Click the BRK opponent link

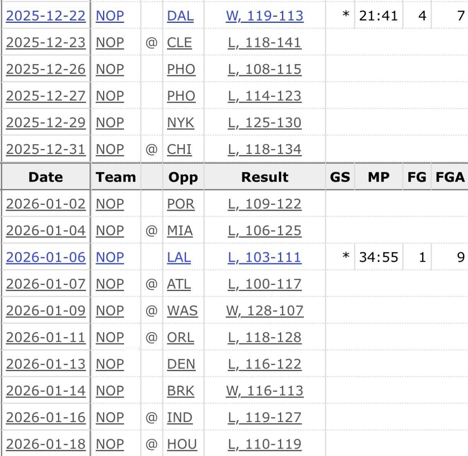180,391
